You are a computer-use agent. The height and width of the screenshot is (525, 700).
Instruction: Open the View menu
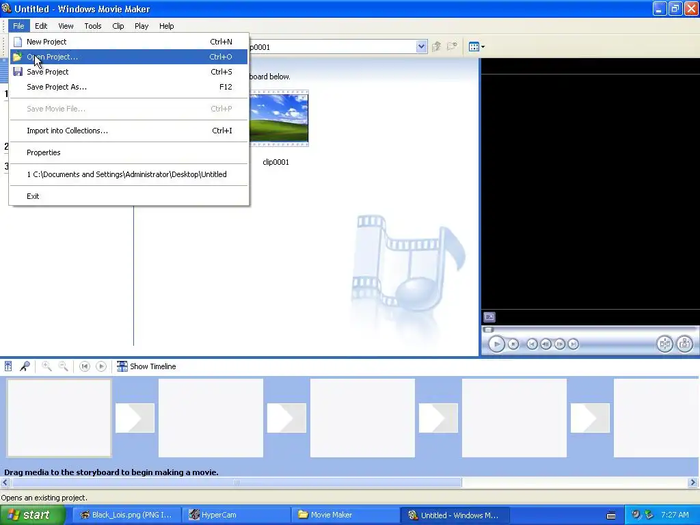click(66, 26)
